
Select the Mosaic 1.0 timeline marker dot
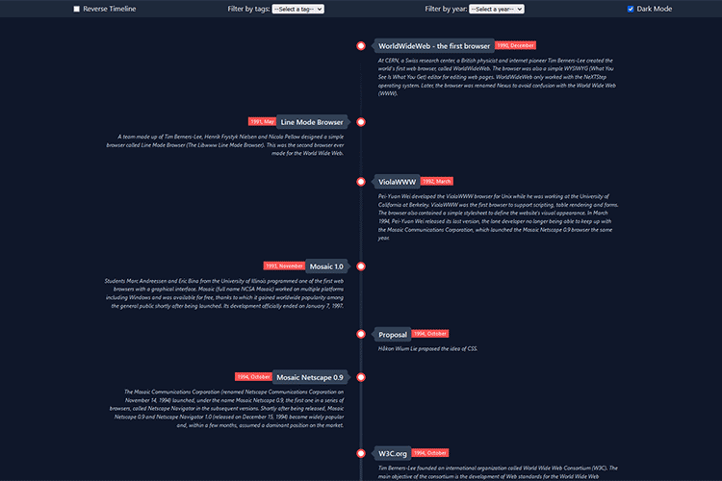pyautogui.click(x=361, y=266)
